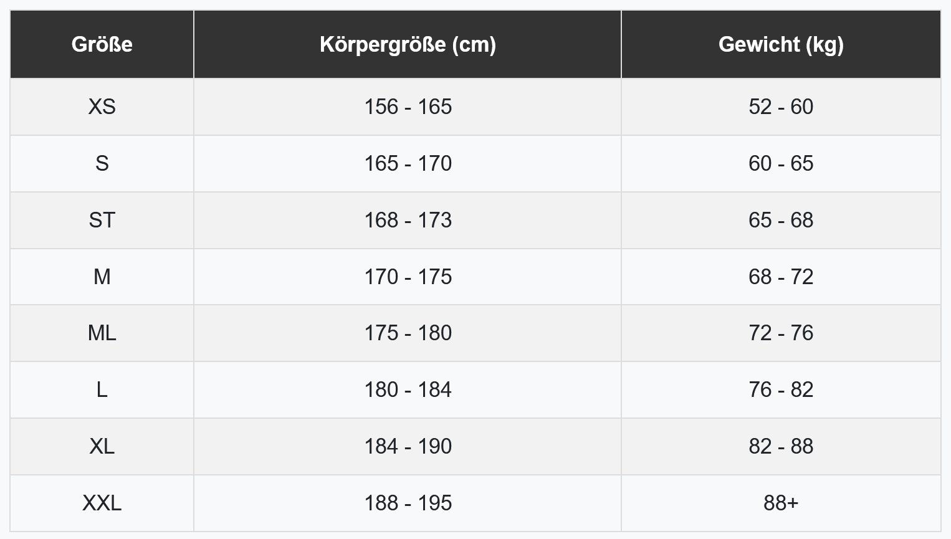This screenshot has height=539, width=951.
Task: Select the ST size cell
Action: (x=102, y=220)
